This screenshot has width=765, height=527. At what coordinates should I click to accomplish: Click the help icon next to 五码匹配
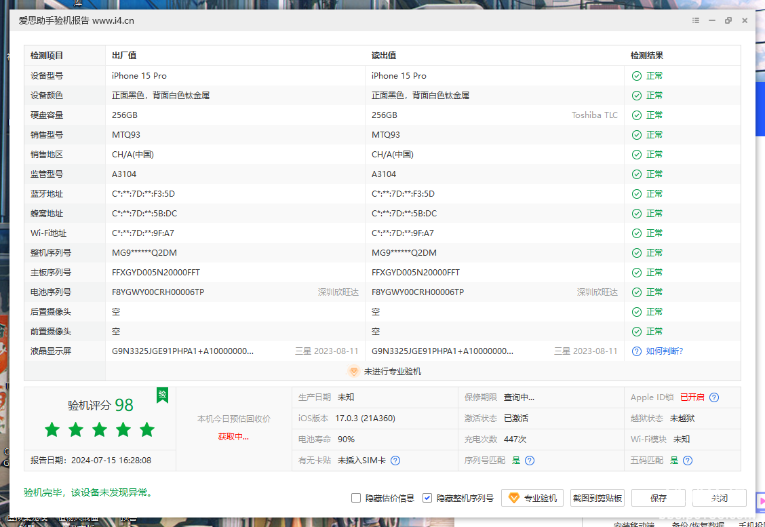point(688,460)
